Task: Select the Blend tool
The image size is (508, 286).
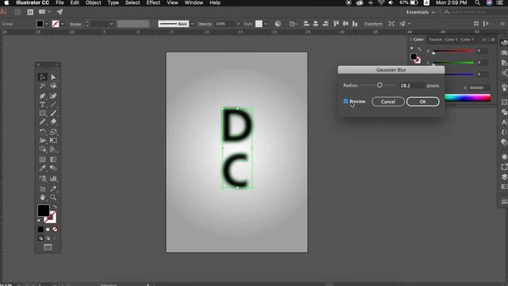Action: click(53, 168)
